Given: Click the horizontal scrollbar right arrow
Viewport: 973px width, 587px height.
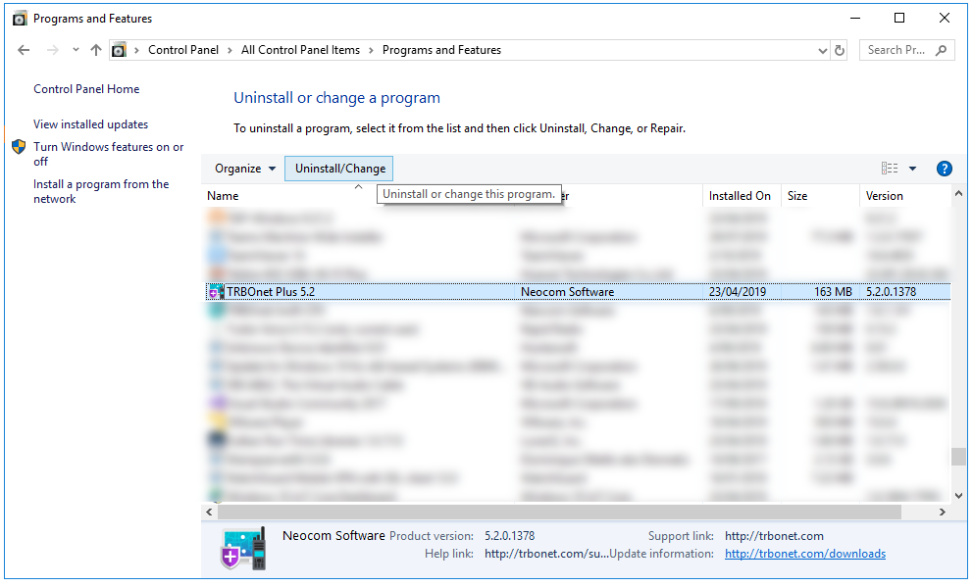Looking at the screenshot, I should pyautogui.click(x=943, y=513).
